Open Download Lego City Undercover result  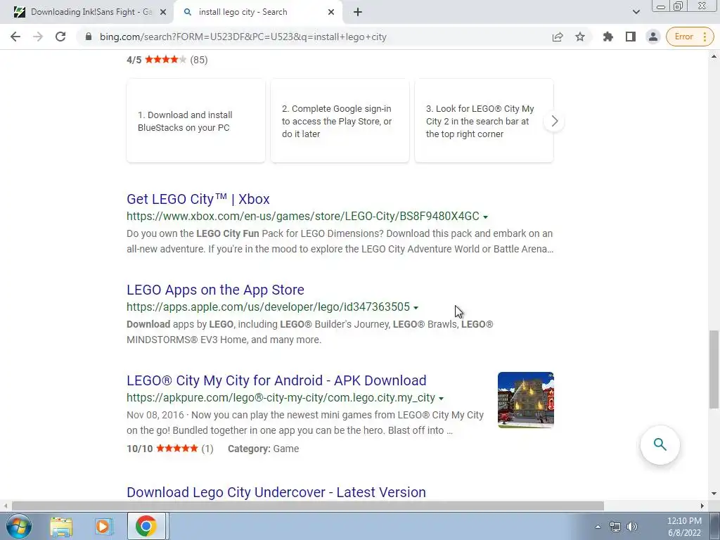(x=276, y=491)
